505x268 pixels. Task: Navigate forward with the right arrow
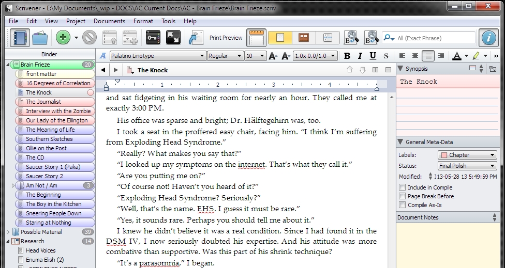[116, 70]
